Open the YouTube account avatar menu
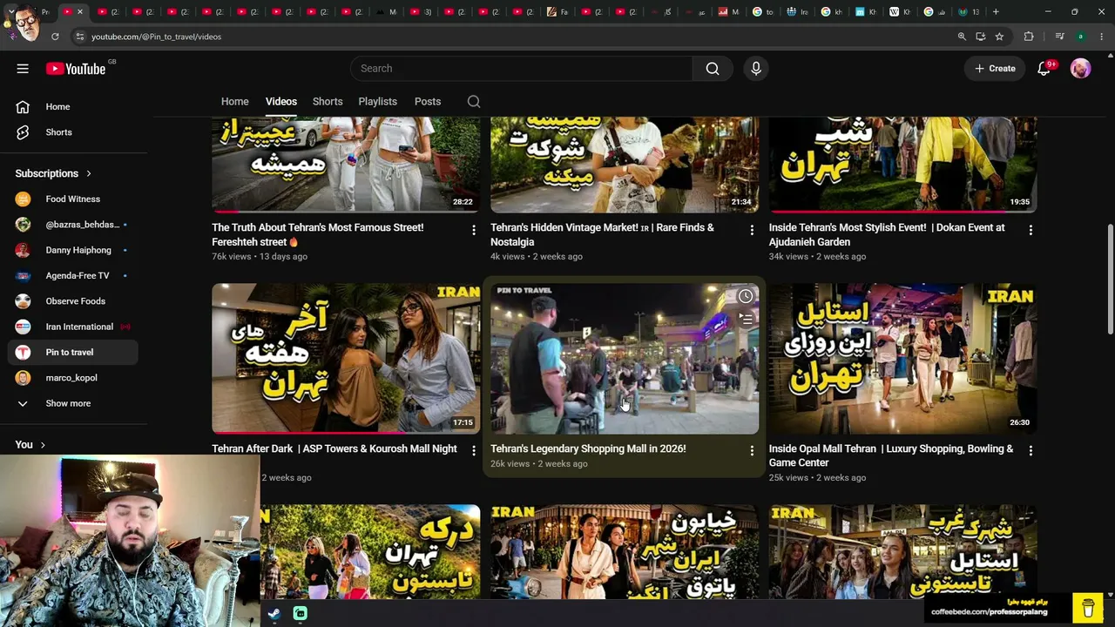Screen dimensions: 1115x627 tap(1080, 69)
